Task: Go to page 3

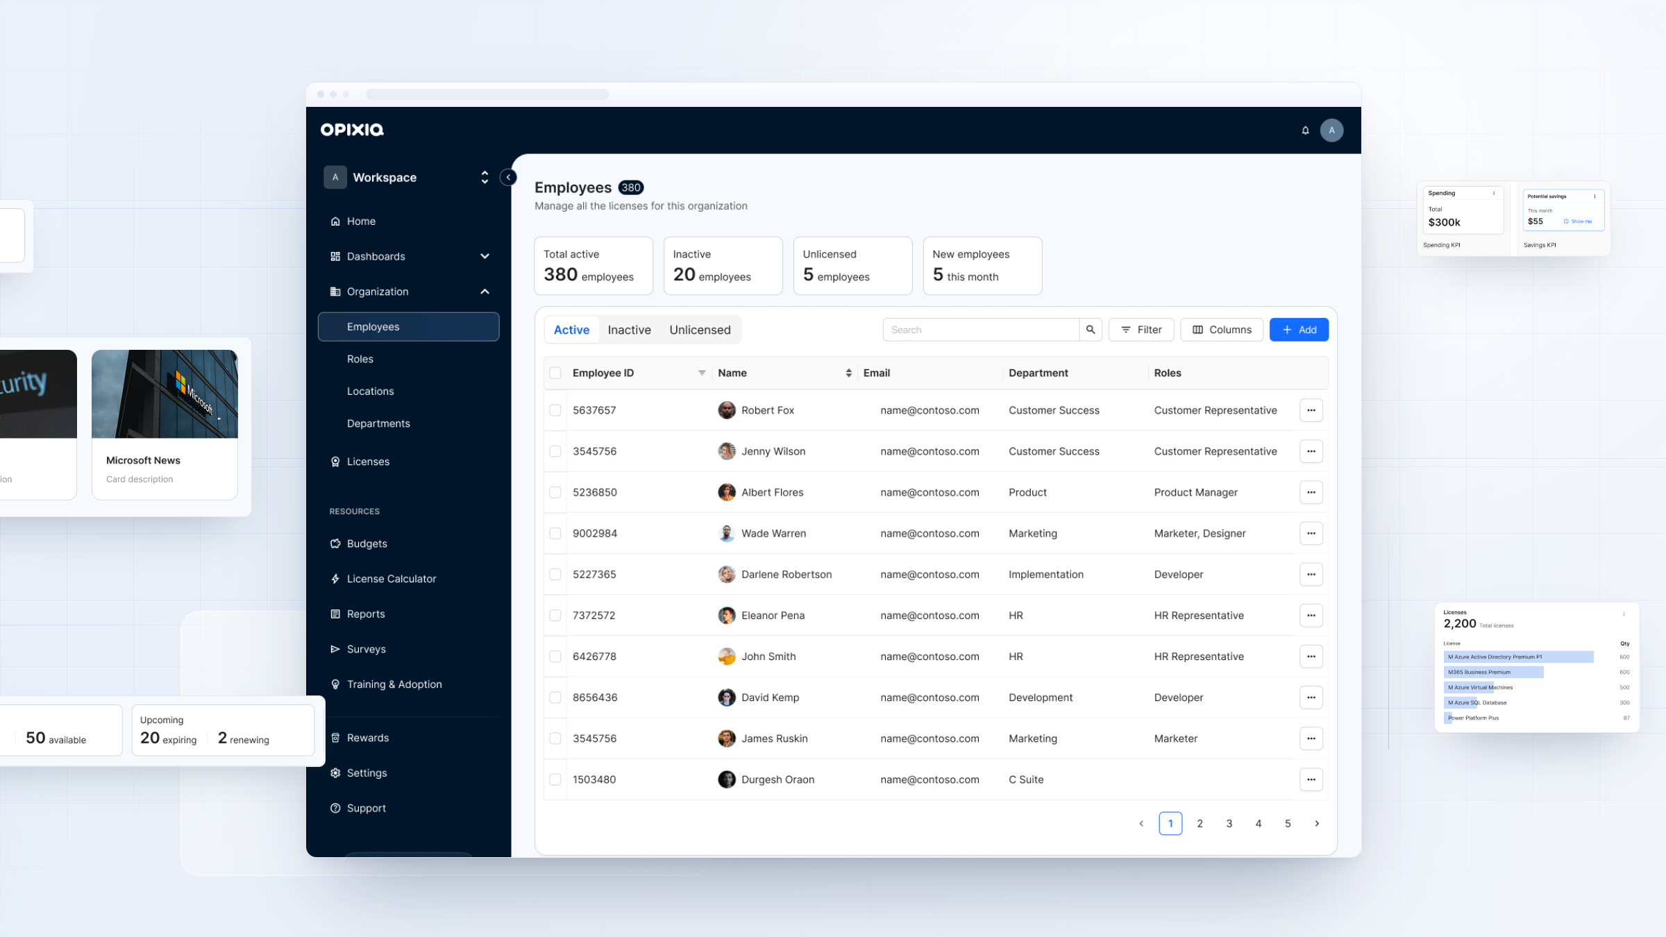Action: [x=1229, y=824]
